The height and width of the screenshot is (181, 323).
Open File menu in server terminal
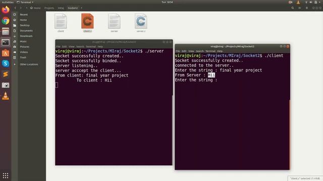click(59, 47)
